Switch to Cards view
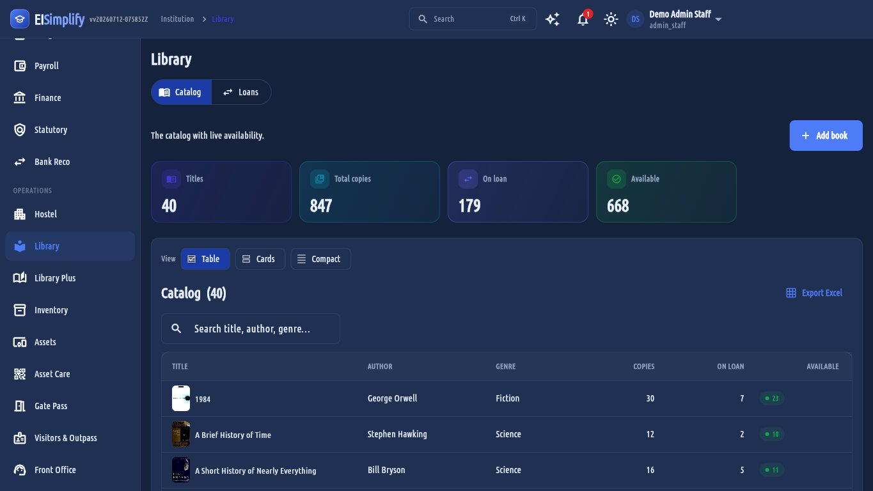Image resolution: width=873 pixels, height=491 pixels. click(260, 259)
